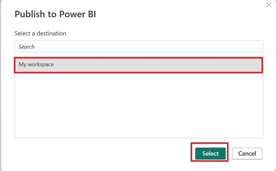Click the Select button to publish
This screenshot has width=276, height=171.
[x=210, y=153]
